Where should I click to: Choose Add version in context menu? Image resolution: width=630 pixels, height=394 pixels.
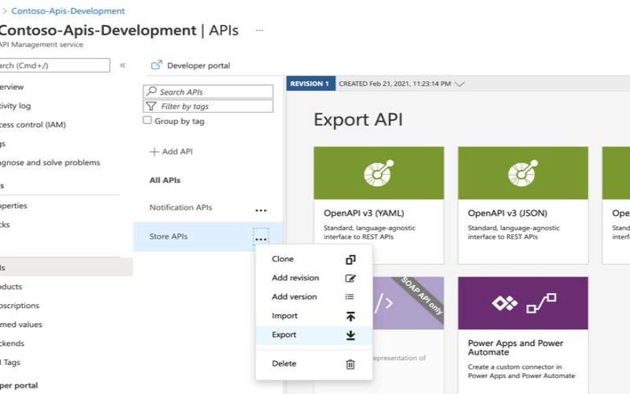[x=313, y=297]
